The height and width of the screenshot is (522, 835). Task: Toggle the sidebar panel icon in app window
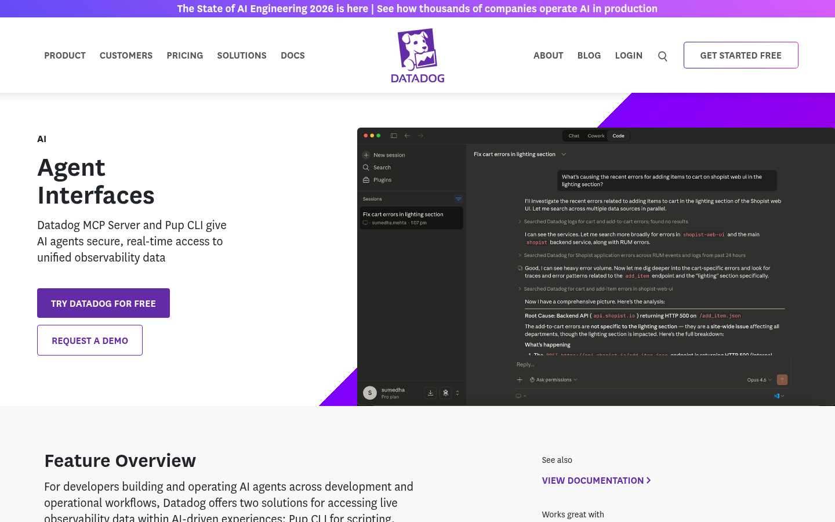click(394, 136)
